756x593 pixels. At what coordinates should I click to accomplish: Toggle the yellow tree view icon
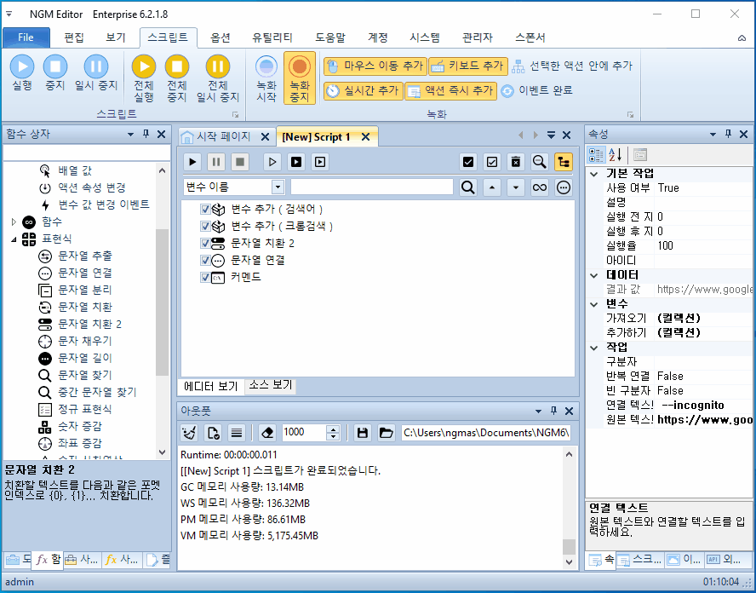(563, 162)
